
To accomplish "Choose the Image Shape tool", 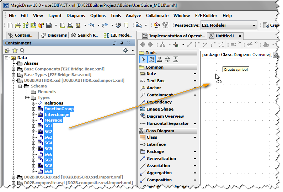I will tap(160, 109).
